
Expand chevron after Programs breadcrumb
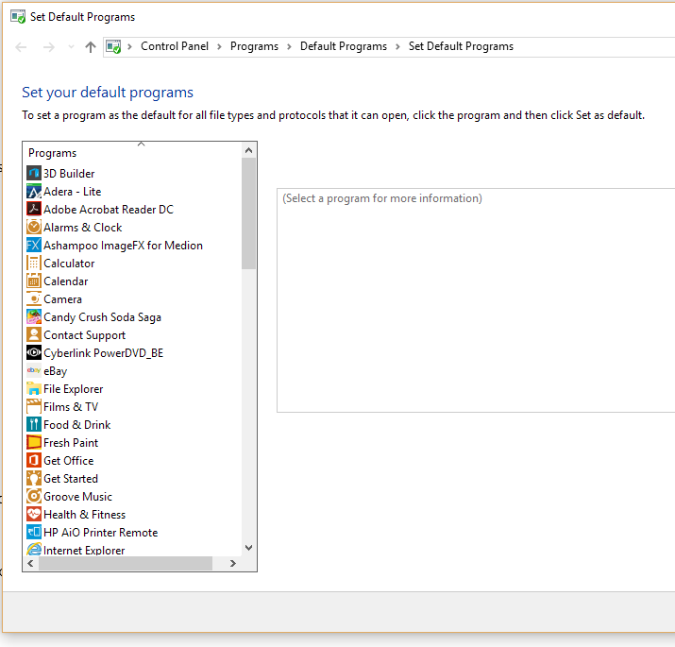[x=289, y=46]
